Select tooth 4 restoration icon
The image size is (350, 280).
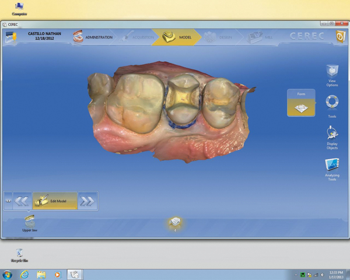click(x=175, y=222)
